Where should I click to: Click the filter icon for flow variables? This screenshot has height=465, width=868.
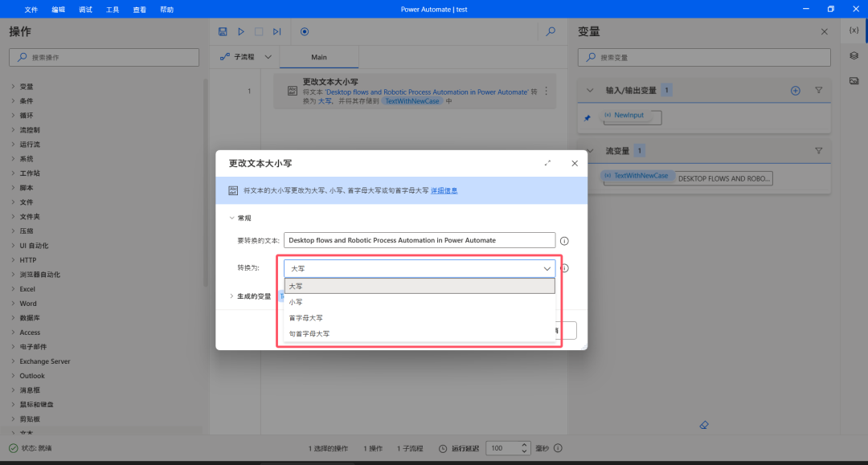pyautogui.click(x=819, y=150)
